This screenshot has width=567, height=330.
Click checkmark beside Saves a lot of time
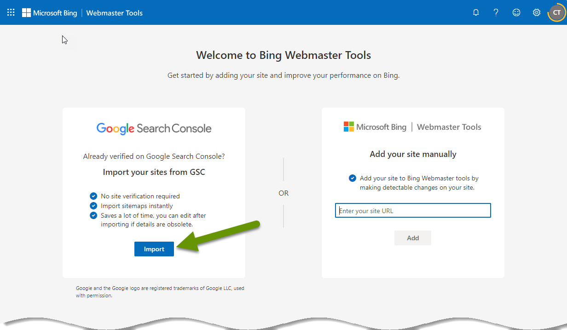[93, 215]
